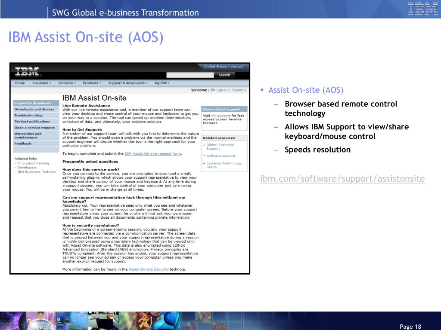This screenshot has width=441, height=330.
Task: Expand the Support & downloads dropdown menu
Action: click(x=127, y=83)
